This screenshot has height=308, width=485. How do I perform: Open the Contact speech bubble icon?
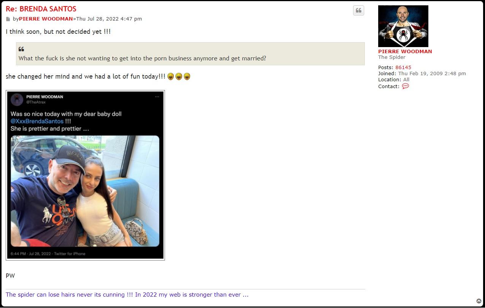[405, 86]
